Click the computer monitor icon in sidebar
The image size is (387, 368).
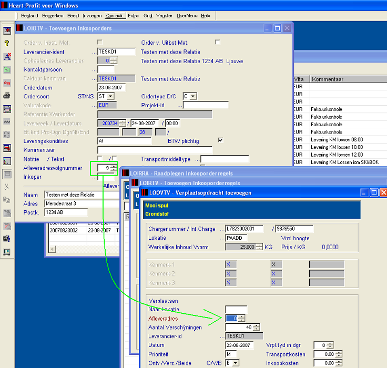(x=7, y=252)
